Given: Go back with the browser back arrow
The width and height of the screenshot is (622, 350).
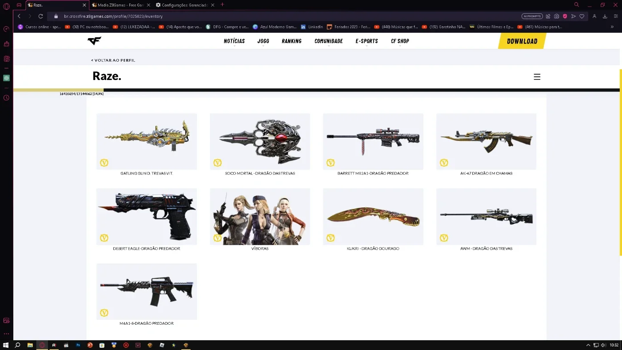Looking at the screenshot, I should [x=19, y=16].
